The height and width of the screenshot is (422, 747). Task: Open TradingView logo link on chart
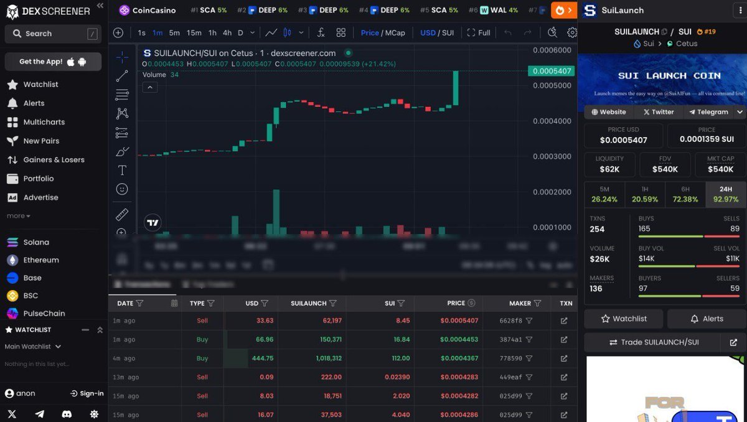tap(153, 222)
